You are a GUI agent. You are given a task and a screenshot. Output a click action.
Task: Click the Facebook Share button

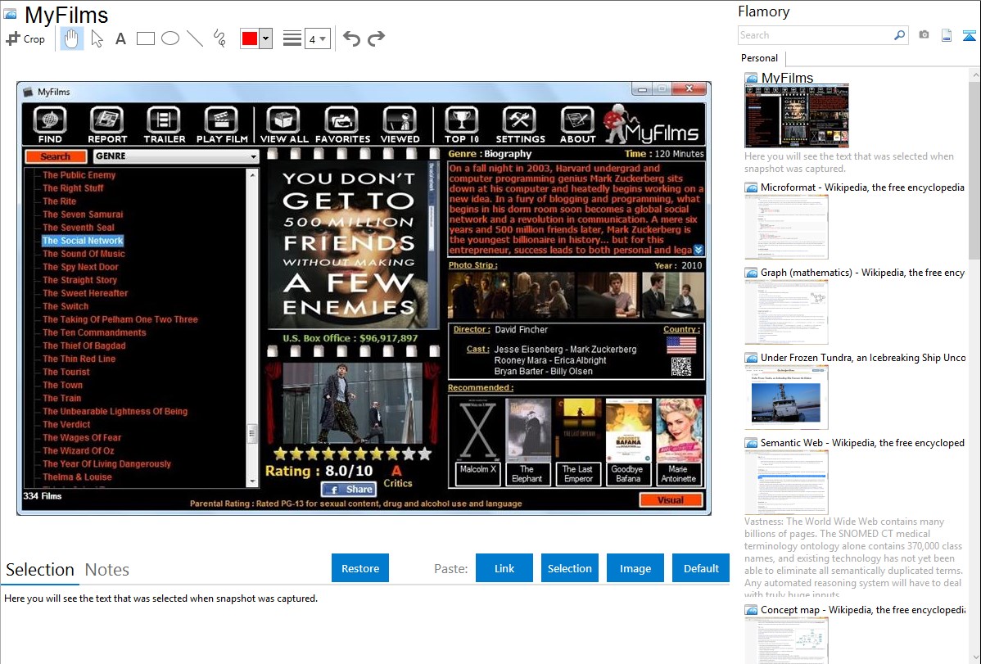349,490
